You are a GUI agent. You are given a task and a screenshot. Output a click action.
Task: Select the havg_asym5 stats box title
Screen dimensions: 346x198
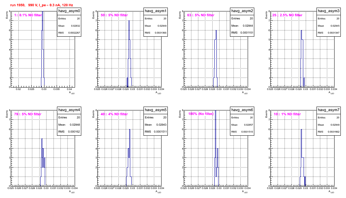(156, 110)
